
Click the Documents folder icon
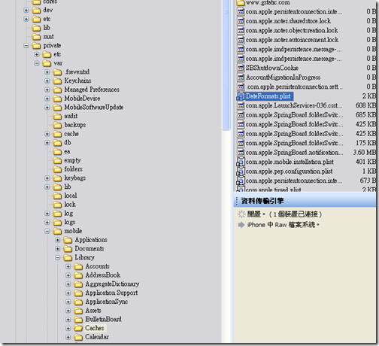coord(68,249)
